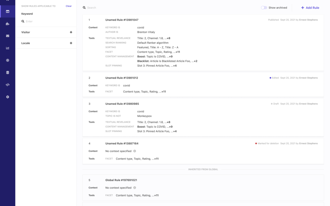
Task: Click the info icon on Global Rule context
Action: coord(135,188)
